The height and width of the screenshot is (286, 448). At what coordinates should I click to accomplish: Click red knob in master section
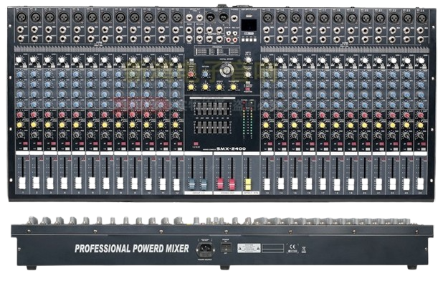point(191,75)
